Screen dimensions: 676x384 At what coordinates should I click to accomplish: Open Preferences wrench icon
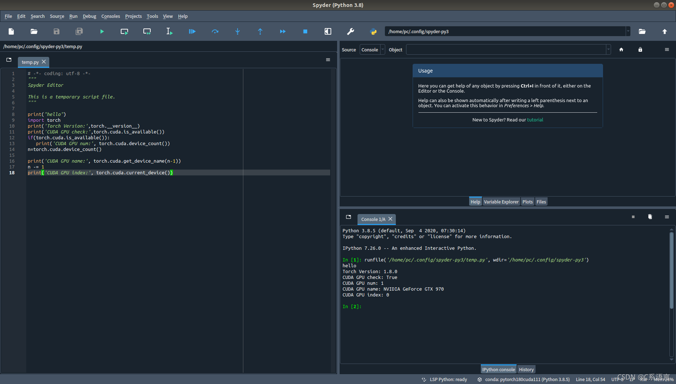[351, 31]
